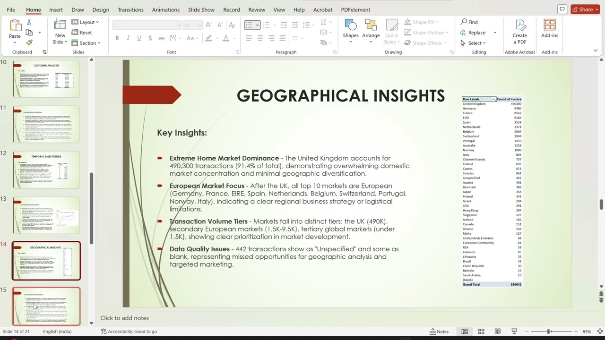Click the Reset slide button

point(82,33)
